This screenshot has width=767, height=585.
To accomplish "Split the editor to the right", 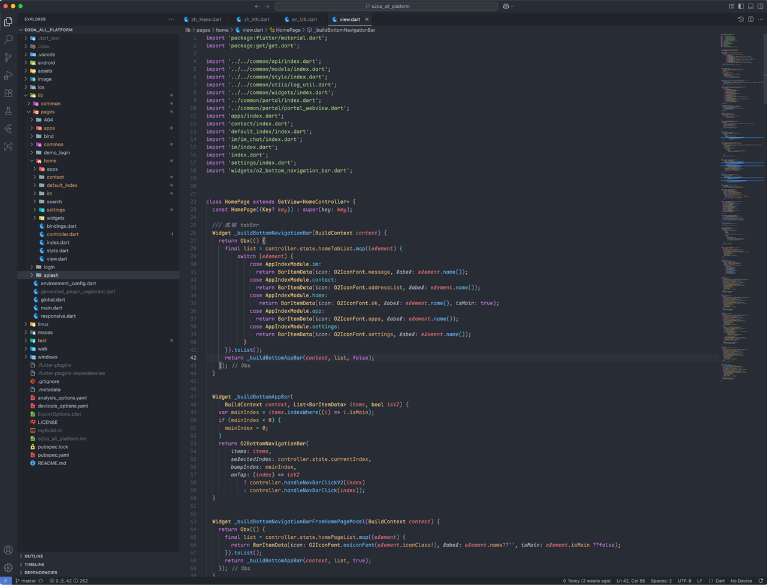I will [x=750, y=19].
